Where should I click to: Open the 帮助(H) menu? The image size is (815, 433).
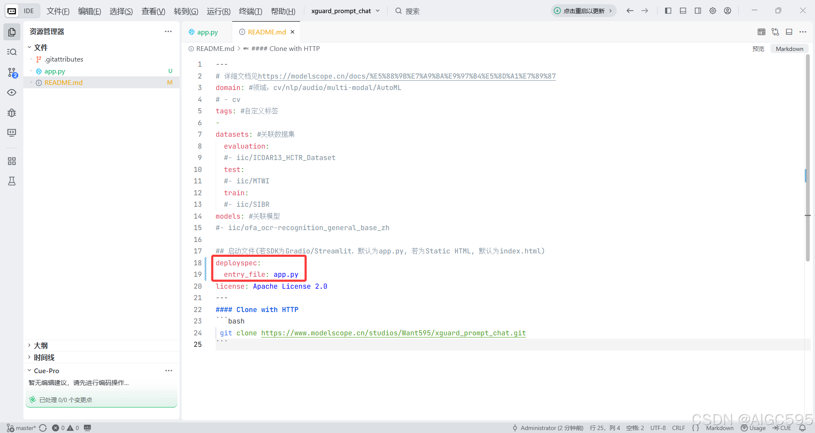283,11
